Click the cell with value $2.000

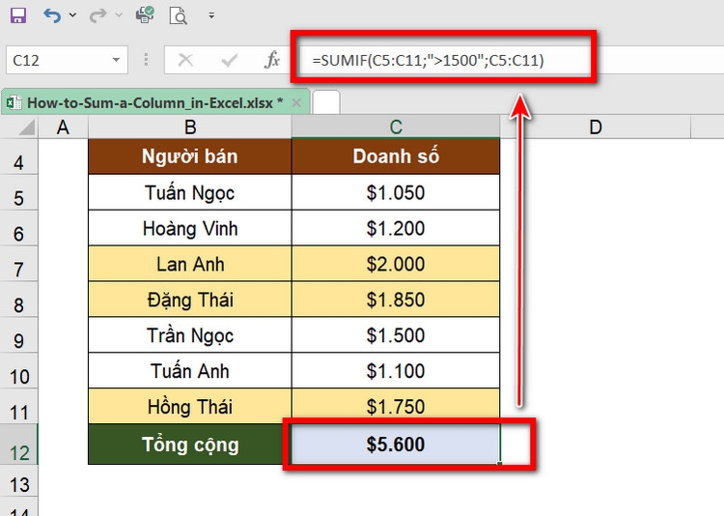[x=396, y=264]
